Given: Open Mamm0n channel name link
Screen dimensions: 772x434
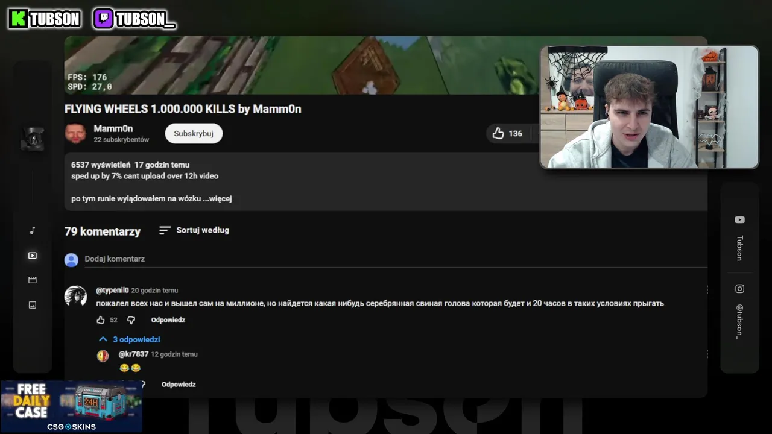Looking at the screenshot, I should [113, 128].
